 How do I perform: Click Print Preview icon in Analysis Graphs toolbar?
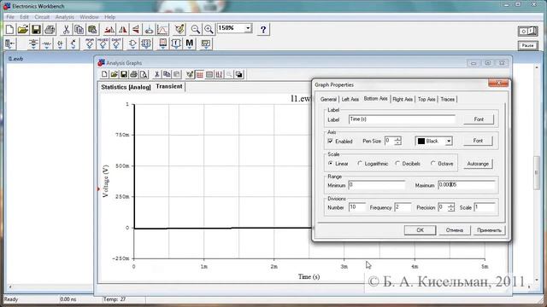[144, 74]
